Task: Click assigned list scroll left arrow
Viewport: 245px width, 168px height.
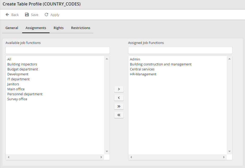Action: (131, 157)
